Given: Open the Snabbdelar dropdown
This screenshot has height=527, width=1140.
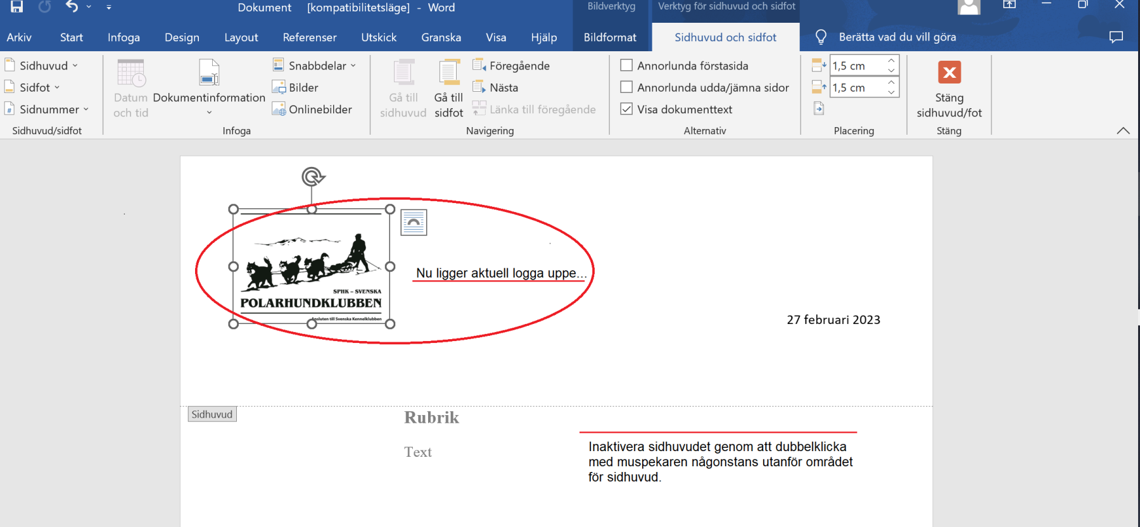Looking at the screenshot, I should [x=315, y=66].
